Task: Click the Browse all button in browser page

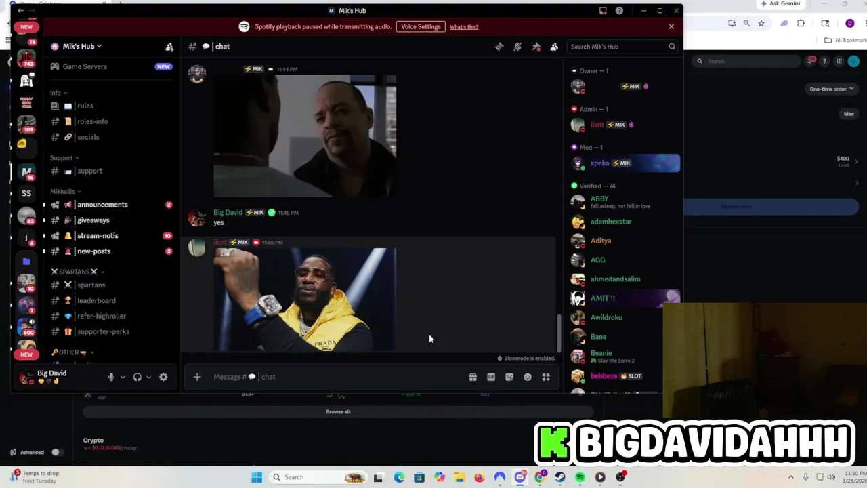Action: point(338,411)
